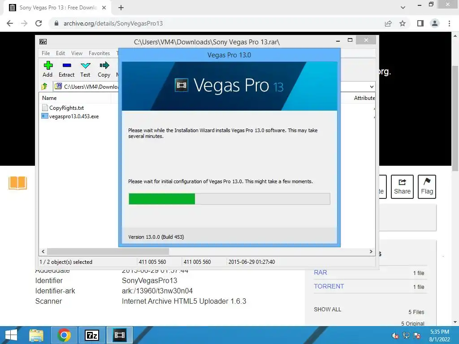The width and height of the screenshot is (459, 344).
Task: Switch to Vegas Pro installer on taskbar
Action: coord(119,335)
